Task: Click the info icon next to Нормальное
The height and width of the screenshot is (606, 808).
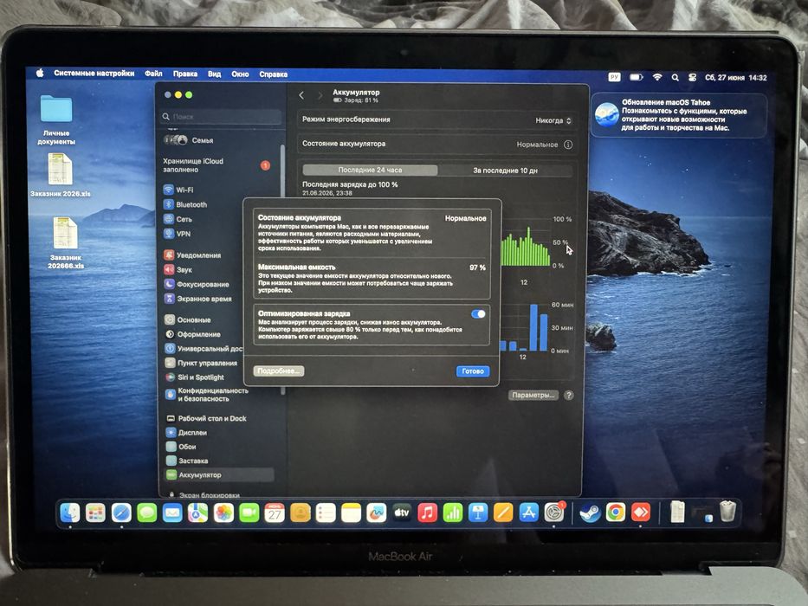Action: [568, 145]
